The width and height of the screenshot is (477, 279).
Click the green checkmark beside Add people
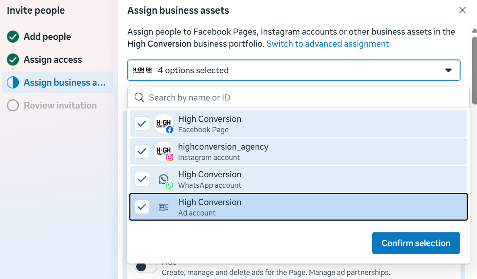point(13,37)
